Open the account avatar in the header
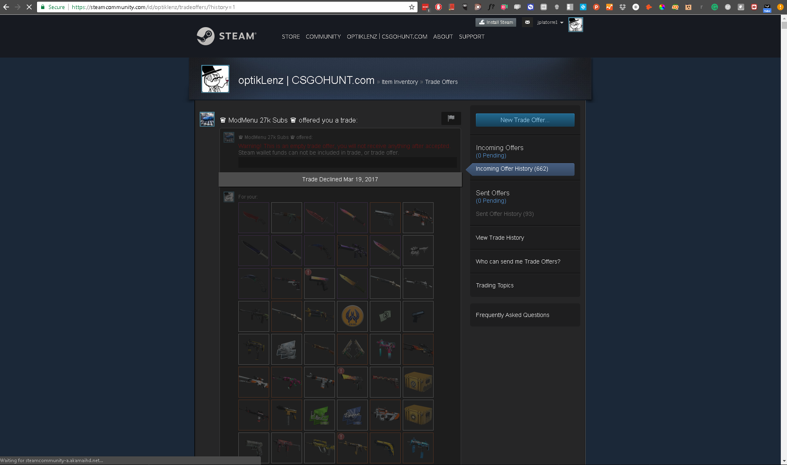 (x=575, y=25)
